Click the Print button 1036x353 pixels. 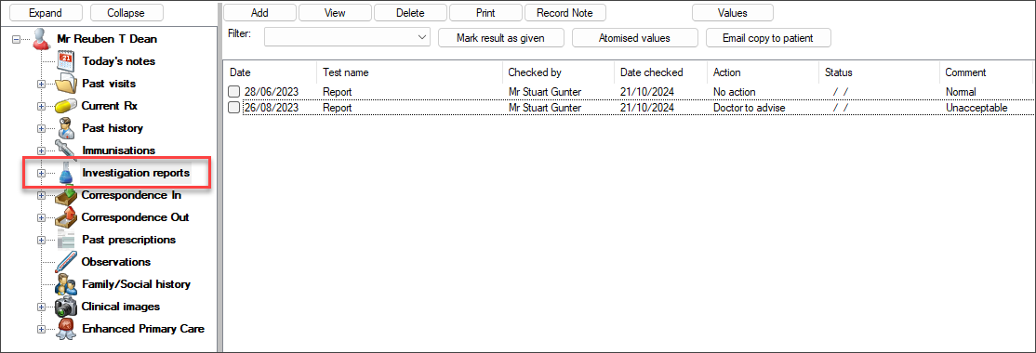(485, 12)
